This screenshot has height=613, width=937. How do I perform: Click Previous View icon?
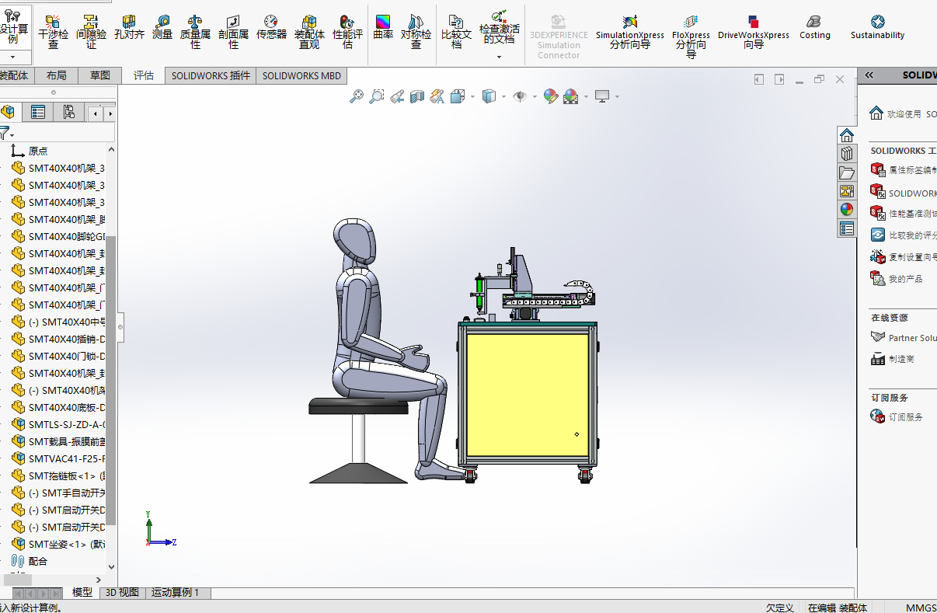(397, 96)
